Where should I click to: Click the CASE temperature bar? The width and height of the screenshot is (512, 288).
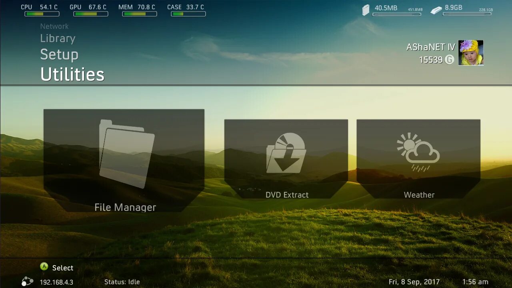point(188,14)
